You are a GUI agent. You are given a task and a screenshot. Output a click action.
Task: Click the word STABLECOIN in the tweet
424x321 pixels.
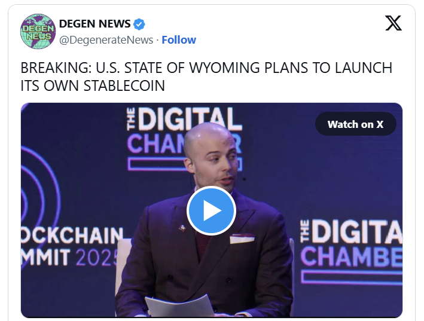(x=124, y=86)
